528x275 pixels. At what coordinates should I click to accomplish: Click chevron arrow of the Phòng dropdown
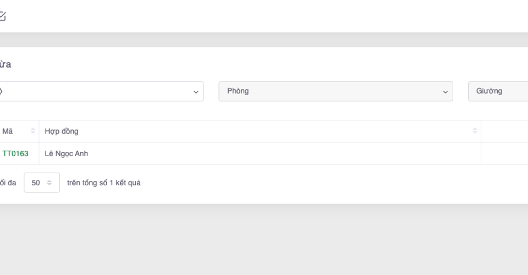446,92
